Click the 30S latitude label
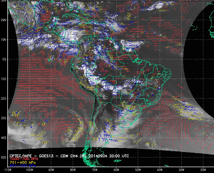The width and height of the screenshot is (214, 173). tap(3, 118)
